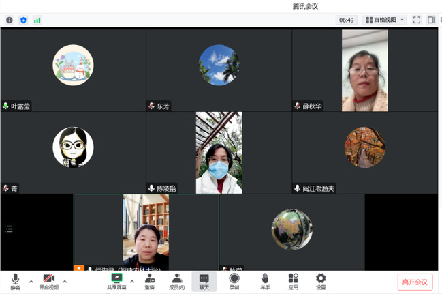The width and height of the screenshot is (442, 294).
Task: Expand video options arrow beside 开启视频
Action: coord(65,280)
